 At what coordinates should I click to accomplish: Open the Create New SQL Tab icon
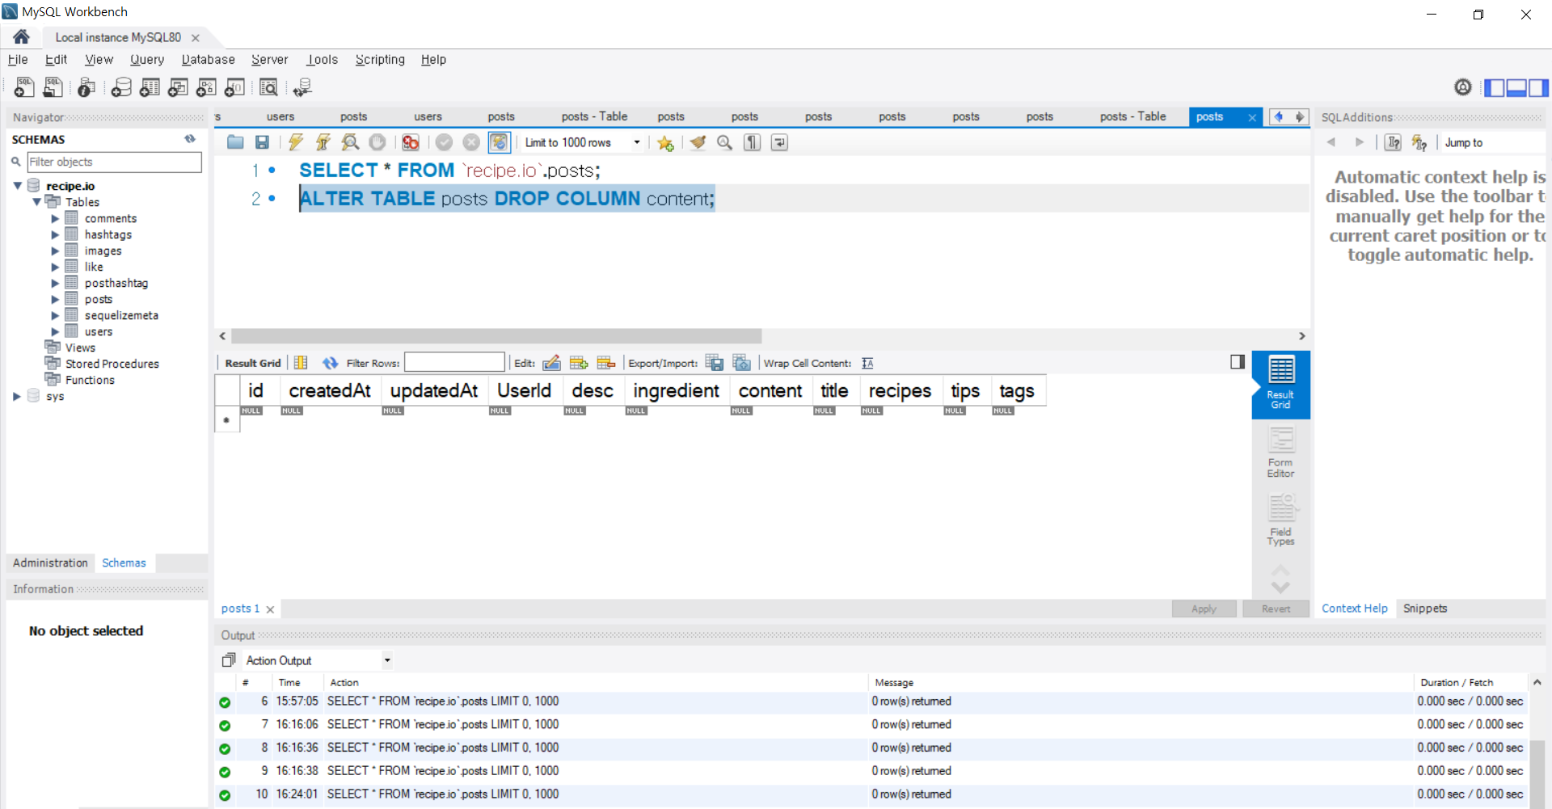(23, 87)
